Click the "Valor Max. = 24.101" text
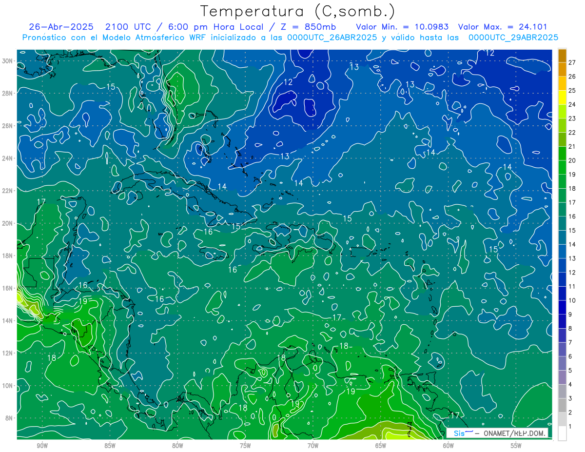Screen dimensions: 585x452 pyautogui.click(x=502, y=27)
